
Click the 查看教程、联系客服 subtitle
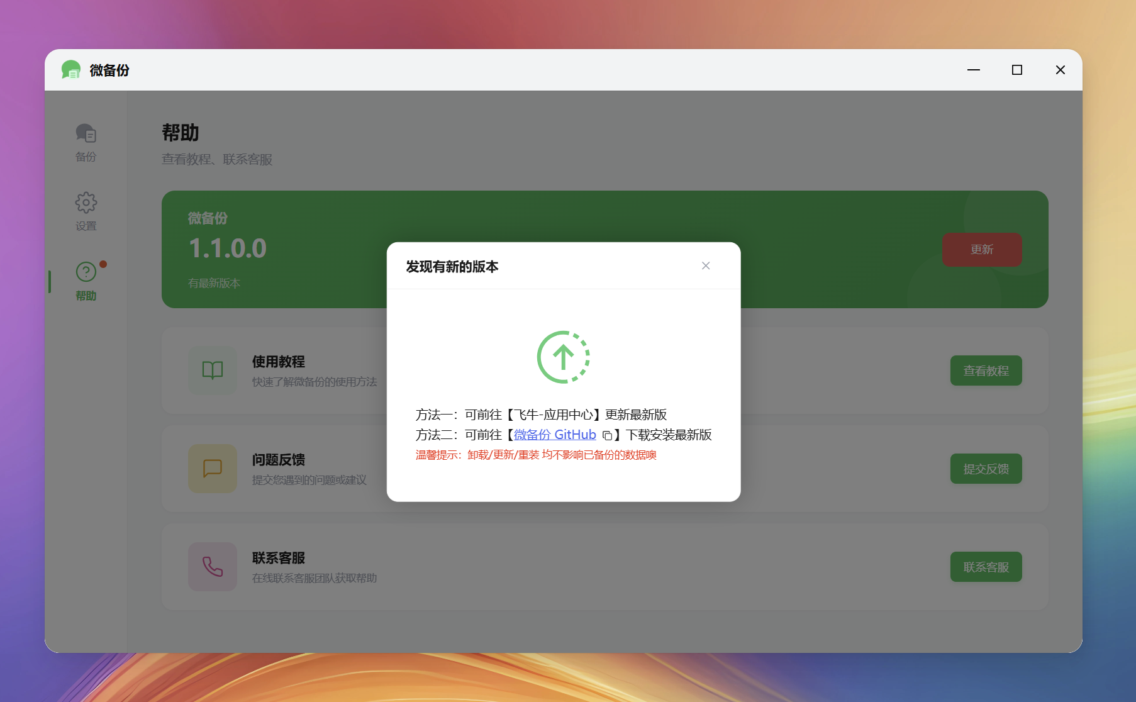coord(217,160)
